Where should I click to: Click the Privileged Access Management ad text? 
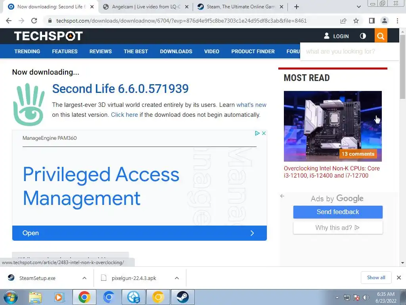101,186
